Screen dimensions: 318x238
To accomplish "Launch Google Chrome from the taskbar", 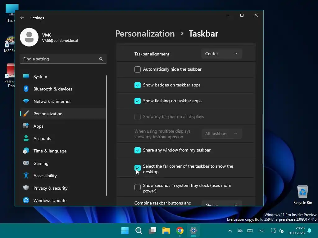I will [x=180, y=231].
